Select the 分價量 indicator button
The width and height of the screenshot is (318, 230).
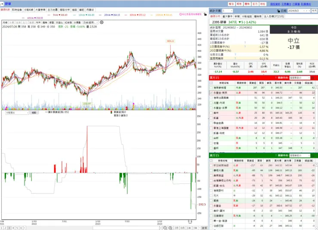pyautogui.click(x=77, y=22)
